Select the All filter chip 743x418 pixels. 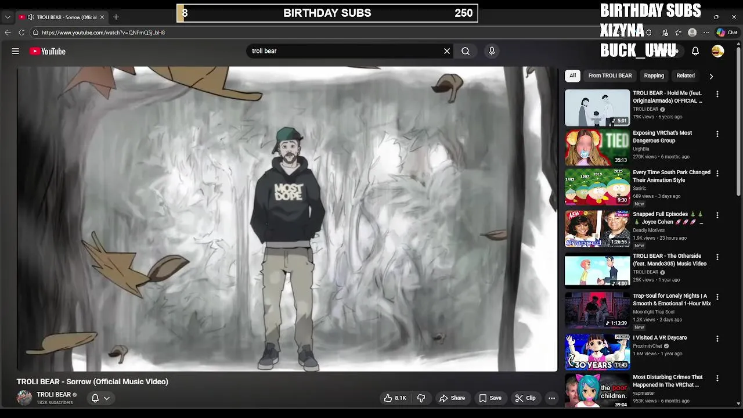572,75
